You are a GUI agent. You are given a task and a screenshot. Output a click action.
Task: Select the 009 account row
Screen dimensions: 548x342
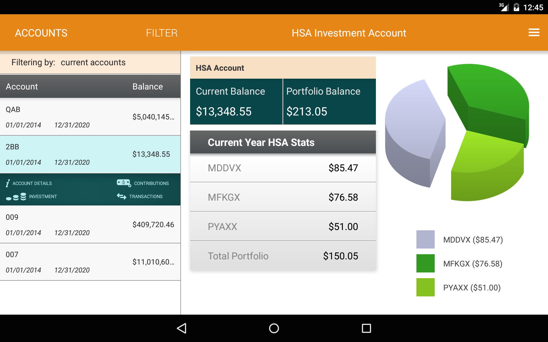pyautogui.click(x=90, y=225)
